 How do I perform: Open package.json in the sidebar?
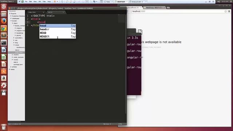(18, 65)
